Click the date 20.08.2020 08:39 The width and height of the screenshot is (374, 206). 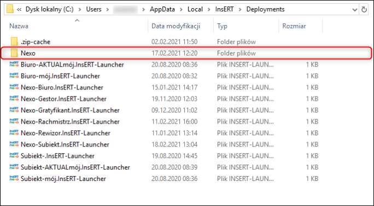(x=174, y=167)
